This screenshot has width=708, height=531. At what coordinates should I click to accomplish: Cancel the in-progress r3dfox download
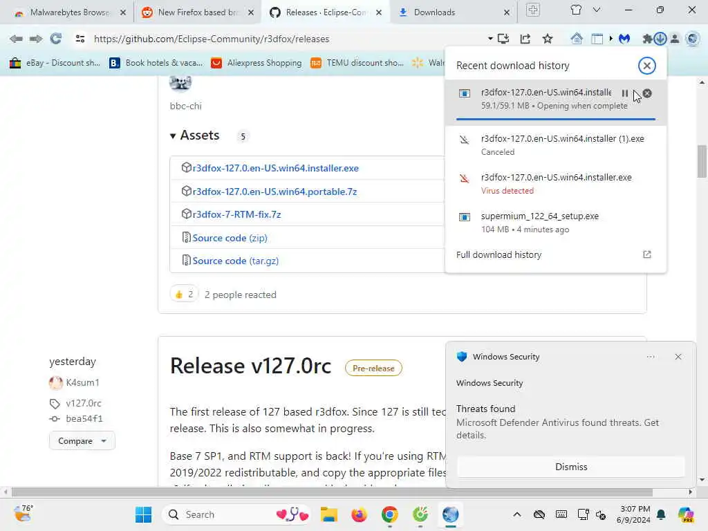[x=647, y=93]
